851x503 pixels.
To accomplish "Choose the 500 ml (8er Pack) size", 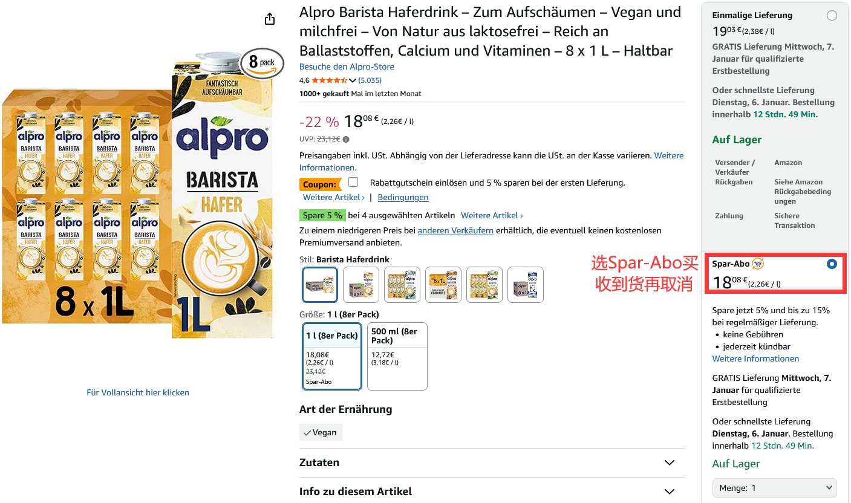I will click(397, 356).
